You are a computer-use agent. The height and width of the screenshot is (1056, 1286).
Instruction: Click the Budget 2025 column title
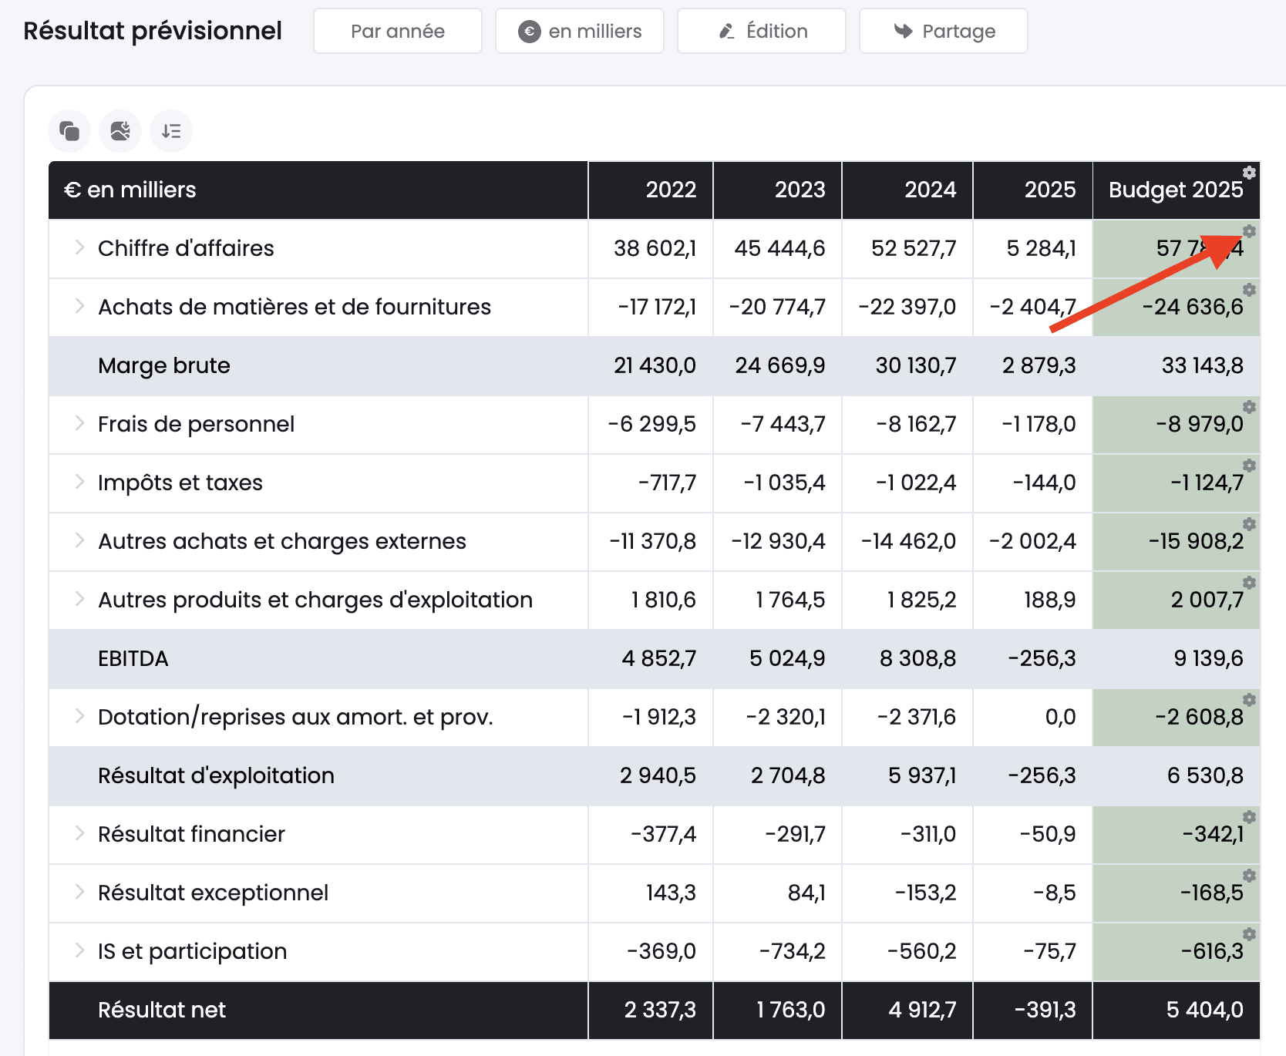1176,190
